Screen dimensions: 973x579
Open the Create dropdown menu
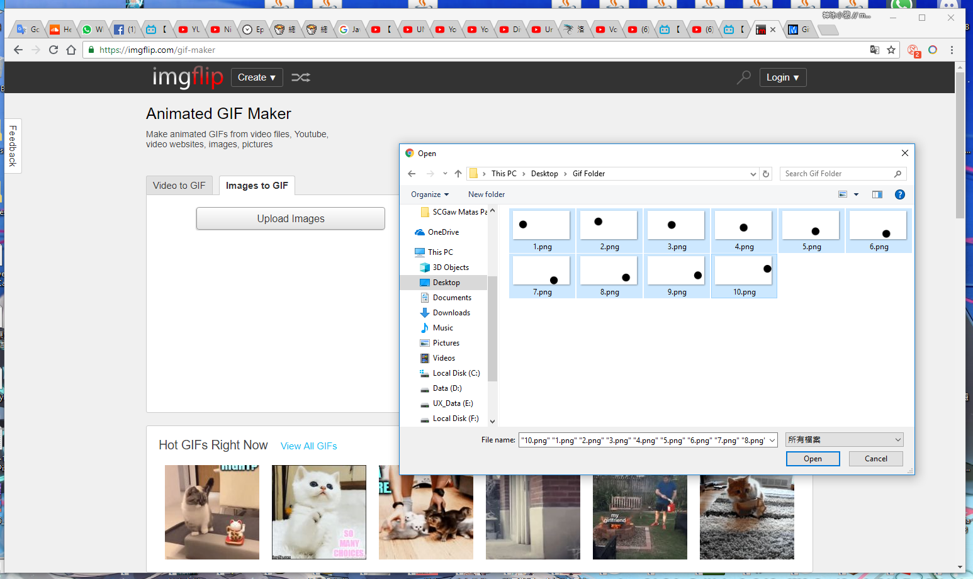[x=257, y=77]
